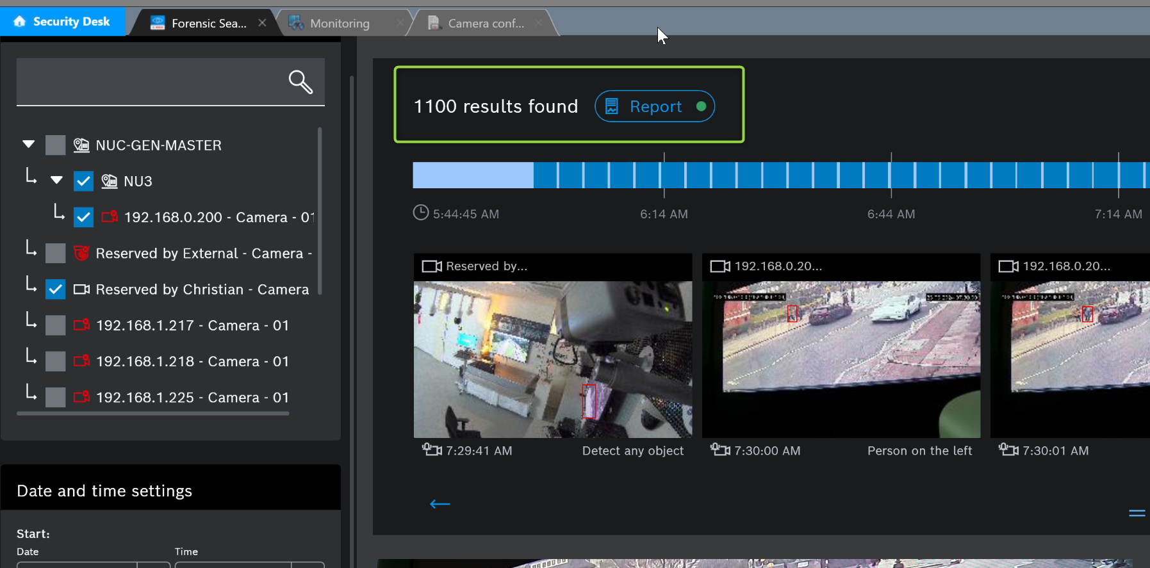Click the Reserved by External shield icon
1150x568 pixels.
[81, 253]
